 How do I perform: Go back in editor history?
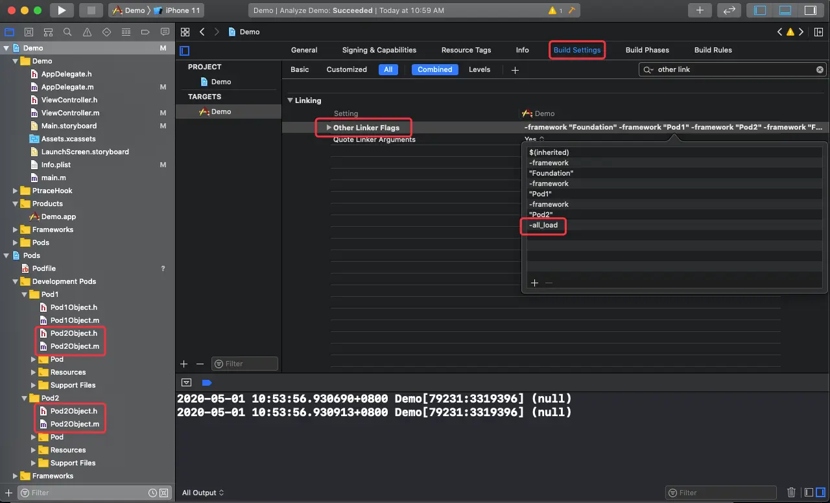(x=202, y=32)
